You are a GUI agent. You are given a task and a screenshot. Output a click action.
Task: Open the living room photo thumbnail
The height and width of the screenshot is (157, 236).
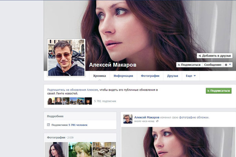(x=104, y=150)
